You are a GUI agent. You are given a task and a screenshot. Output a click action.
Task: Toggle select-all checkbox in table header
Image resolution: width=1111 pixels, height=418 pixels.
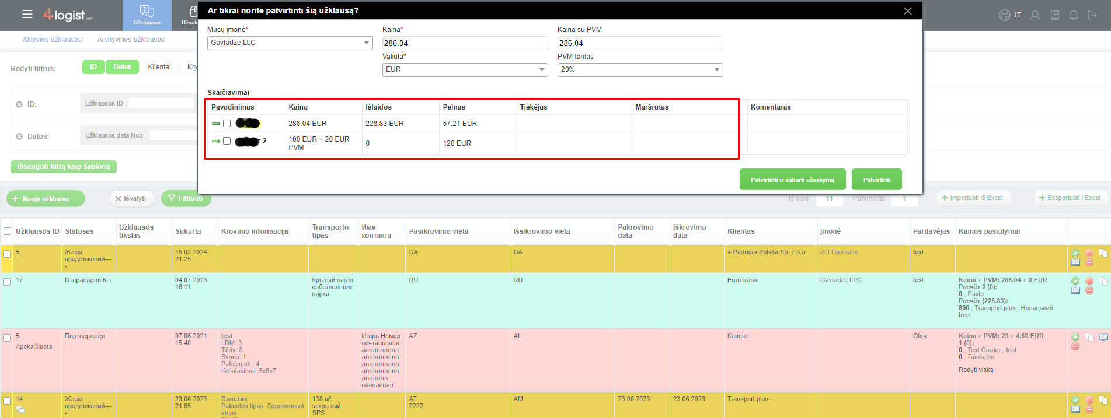[x=8, y=231]
